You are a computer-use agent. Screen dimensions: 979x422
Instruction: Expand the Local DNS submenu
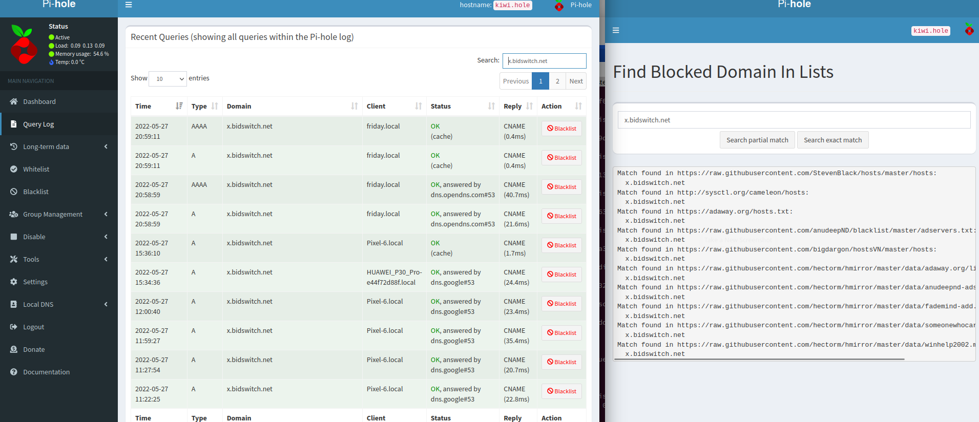click(x=59, y=304)
